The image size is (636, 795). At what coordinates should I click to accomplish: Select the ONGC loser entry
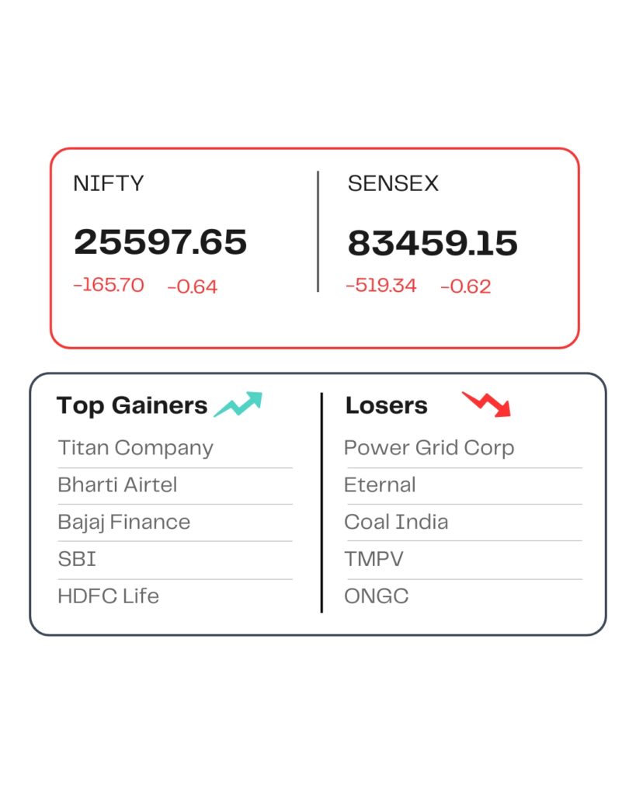pos(377,596)
